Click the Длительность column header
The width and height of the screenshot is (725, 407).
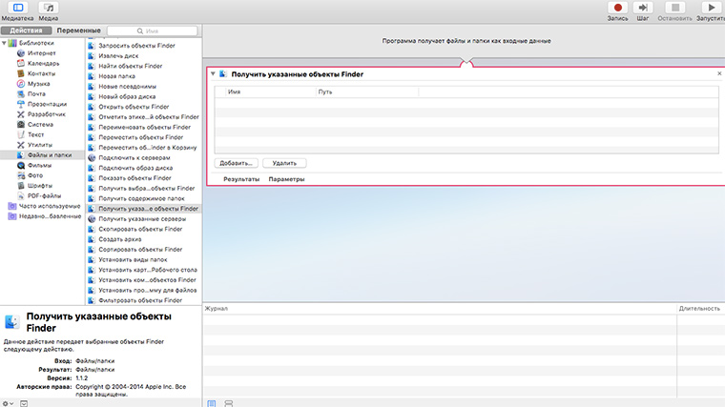[699, 309]
